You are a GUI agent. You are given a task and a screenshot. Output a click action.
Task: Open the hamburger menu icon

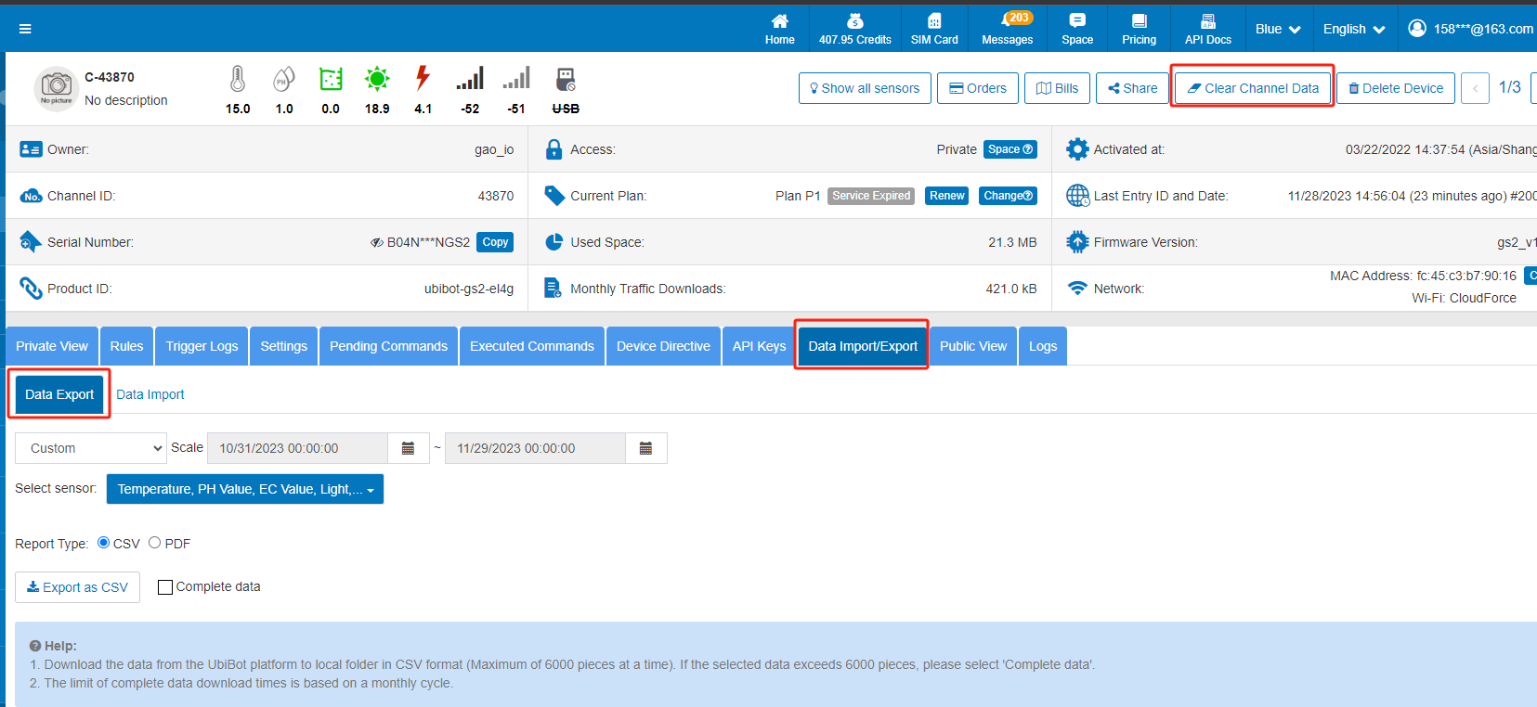pos(25,29)
